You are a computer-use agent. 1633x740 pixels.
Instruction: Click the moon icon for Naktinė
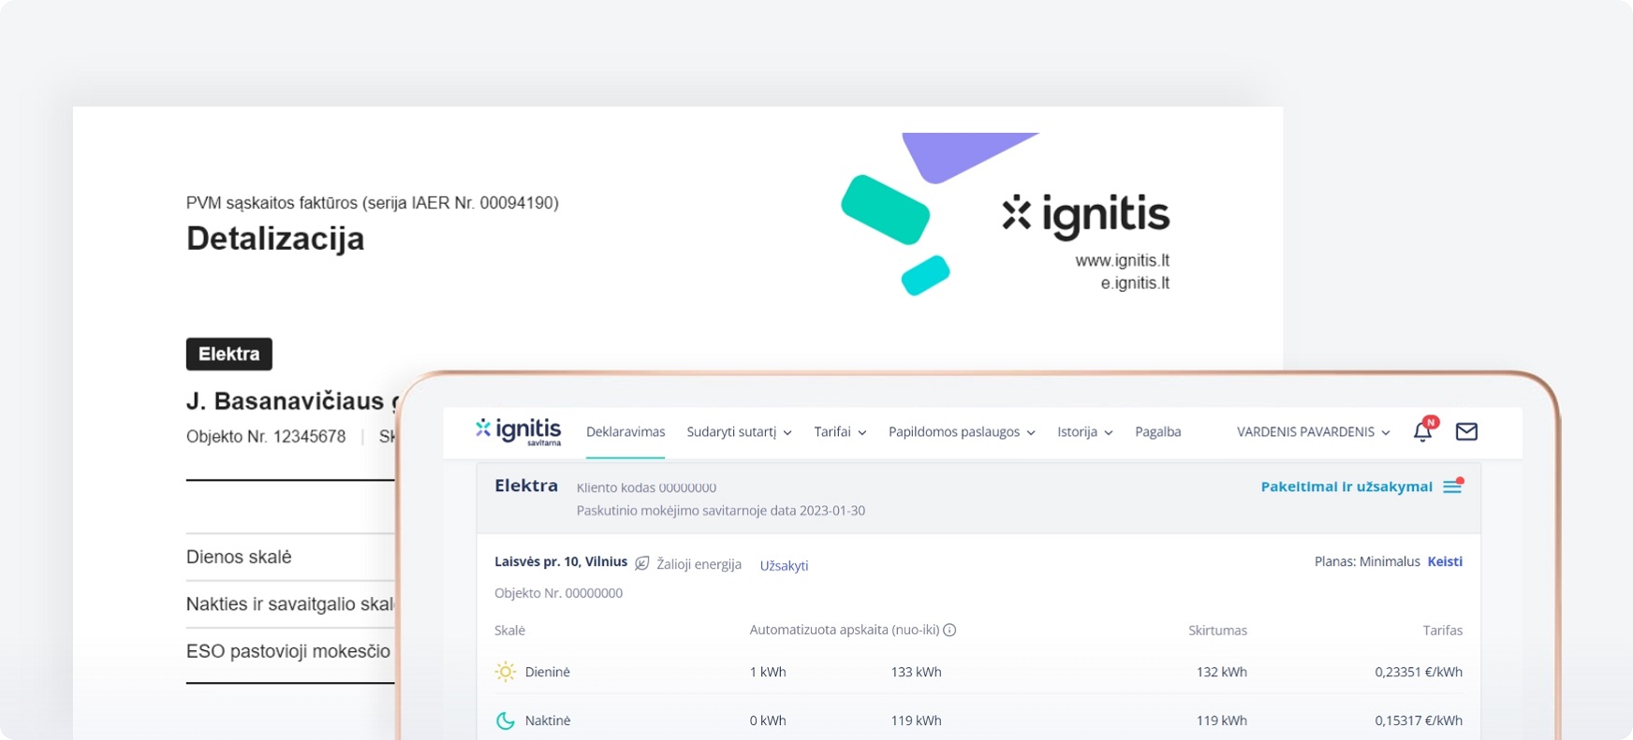[x=506, y=720]
